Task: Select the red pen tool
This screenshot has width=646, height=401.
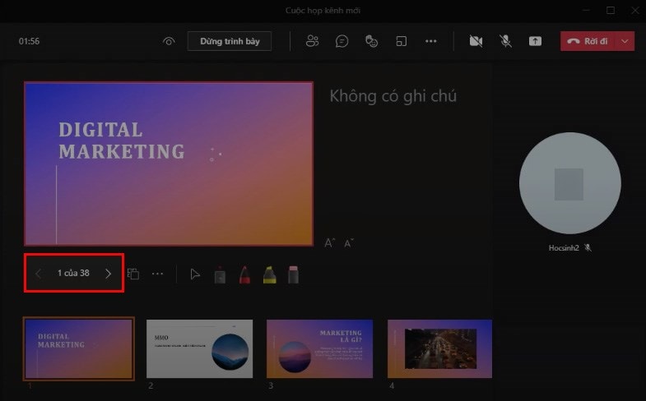Action: (x=244, y=274)
